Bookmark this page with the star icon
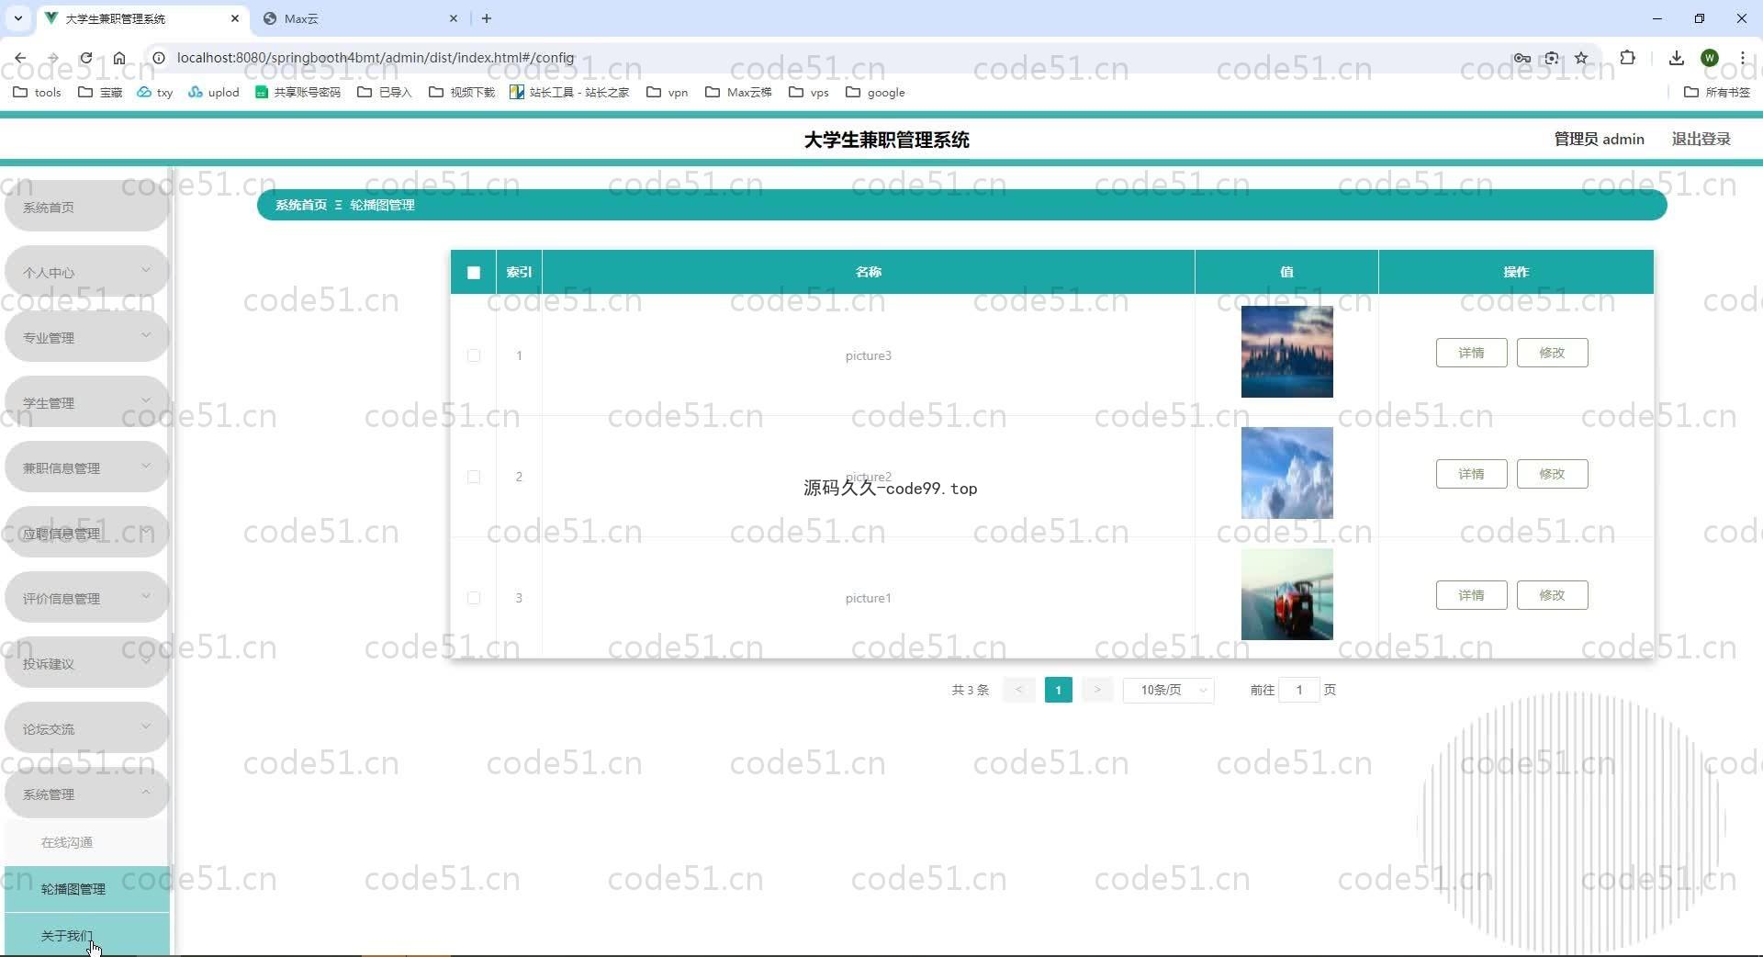The image size is (1763, 957). click(1581, 58)
